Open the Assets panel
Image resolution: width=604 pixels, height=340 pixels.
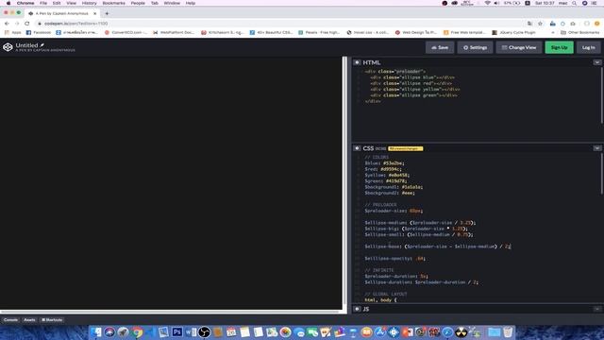tap(29, 320)
